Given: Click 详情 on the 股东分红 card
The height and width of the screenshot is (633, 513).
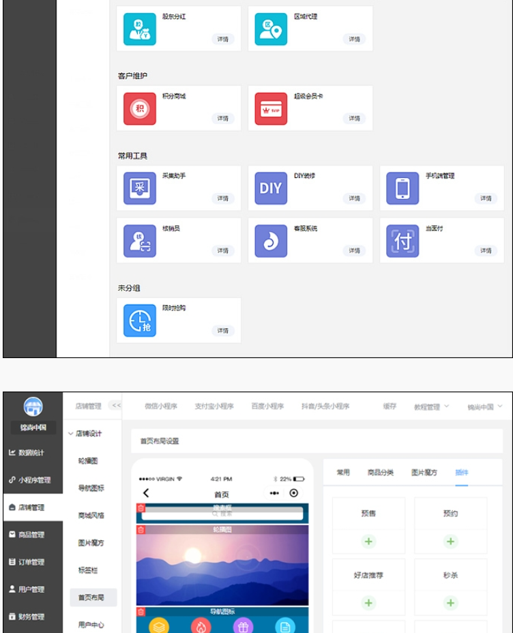Looking at the screenshot, I should pos(223,39).
